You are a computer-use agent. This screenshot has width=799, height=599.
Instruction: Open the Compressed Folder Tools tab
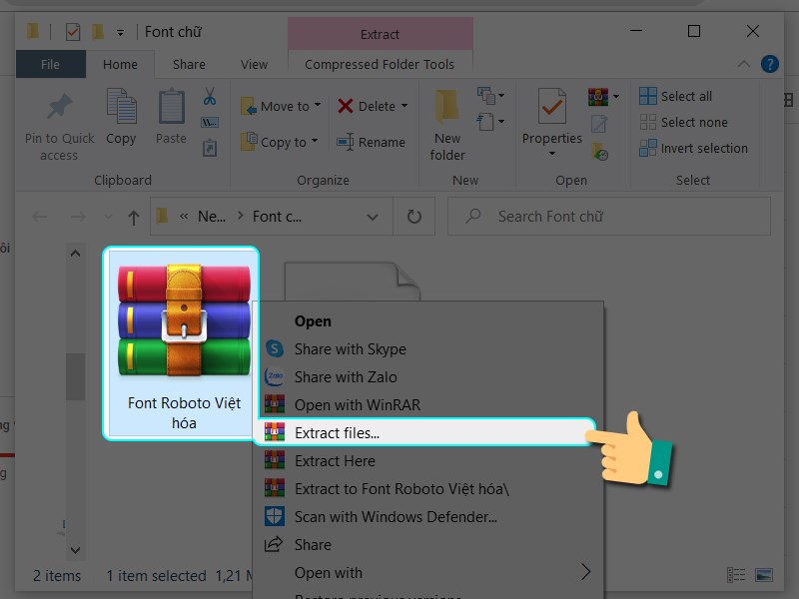click(x=380, y=64)
